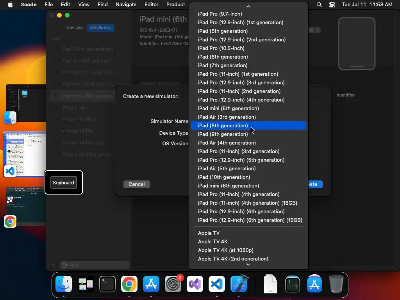Open the Navigate menu
The width and height of the screenshot is (400, 300).
tap(126, 5)
